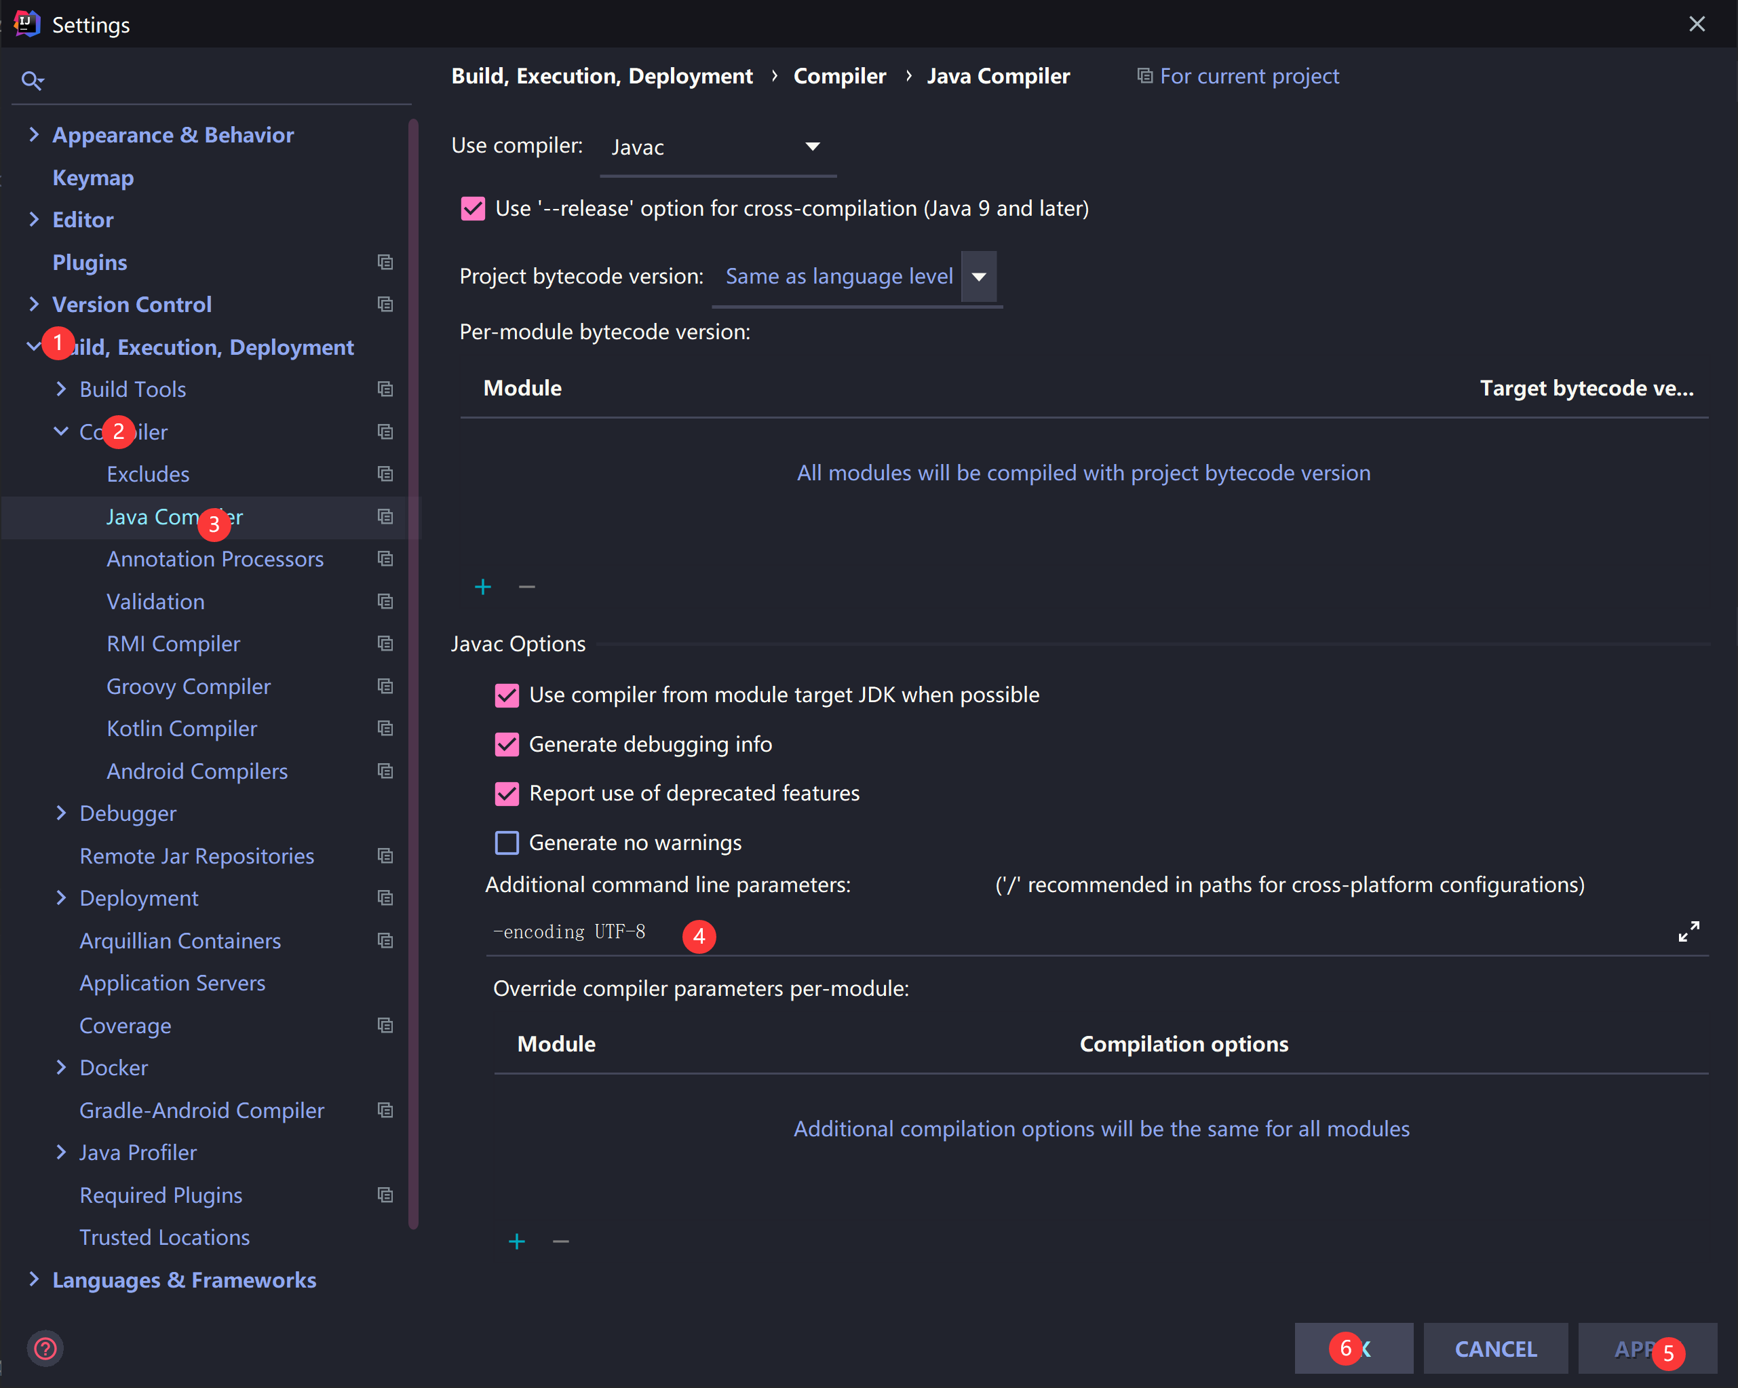Expand the Appearance & Behavior section
1738x1388 pixels.
coord(34,134)
